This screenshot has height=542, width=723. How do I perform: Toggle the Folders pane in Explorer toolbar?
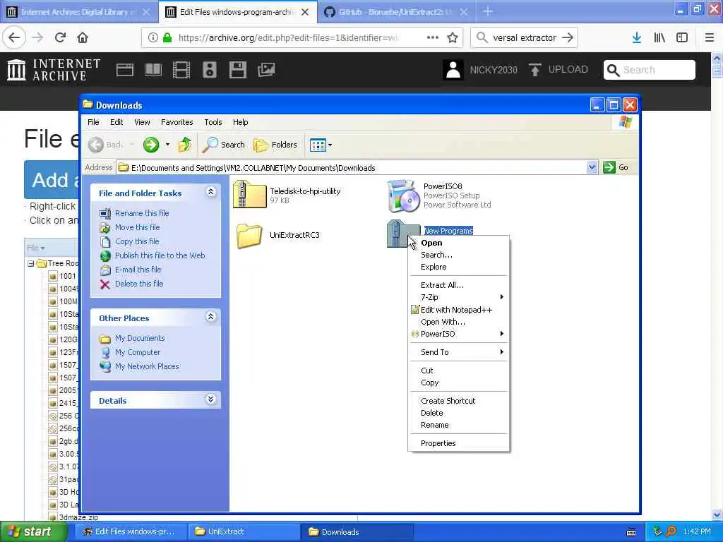(x=275, y=145)
